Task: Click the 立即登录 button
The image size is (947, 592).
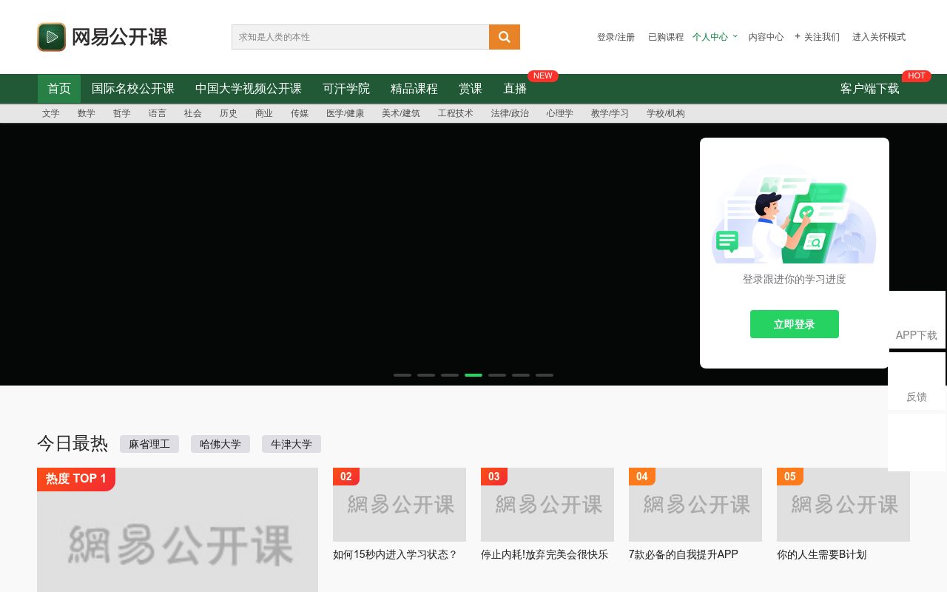Action: point(795,324)
